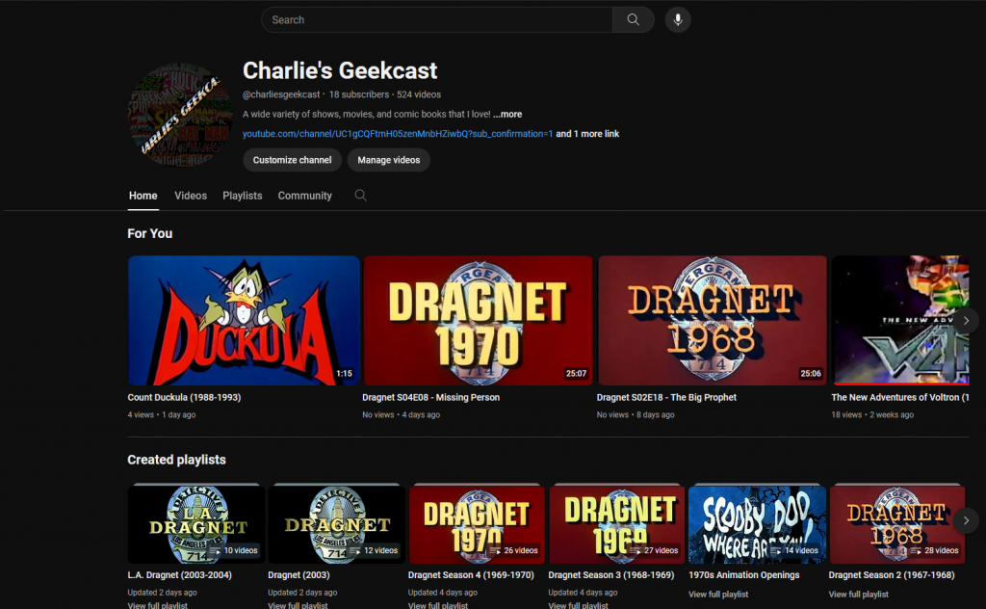Viewport: 986px width, 609px height.
Task: Open the 1970s Animation Openings playlist thumbnail
Action: (757, 523)
